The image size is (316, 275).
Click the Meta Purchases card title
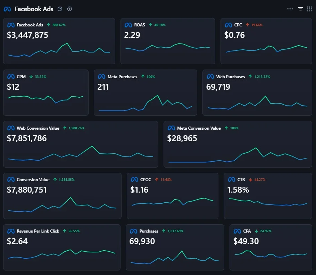pyautogui.click(x=122, y=77)
